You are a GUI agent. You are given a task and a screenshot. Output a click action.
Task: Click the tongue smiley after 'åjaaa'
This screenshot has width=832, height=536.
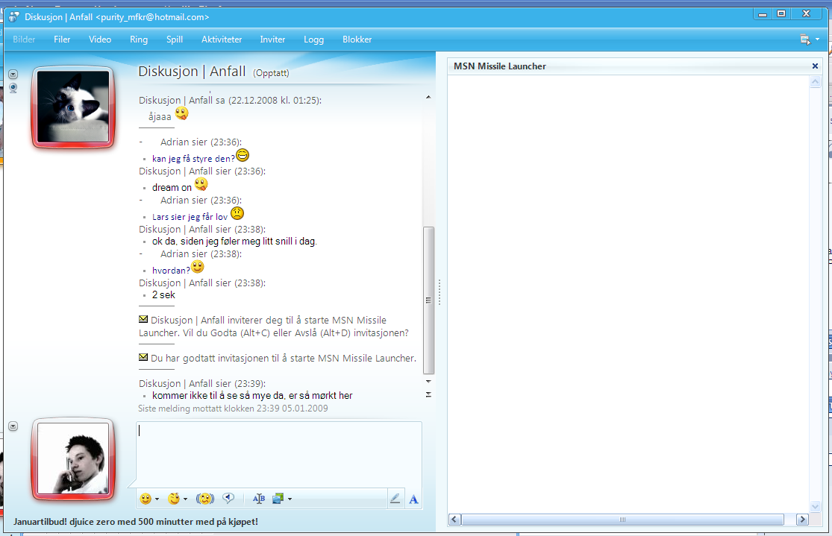181,113
